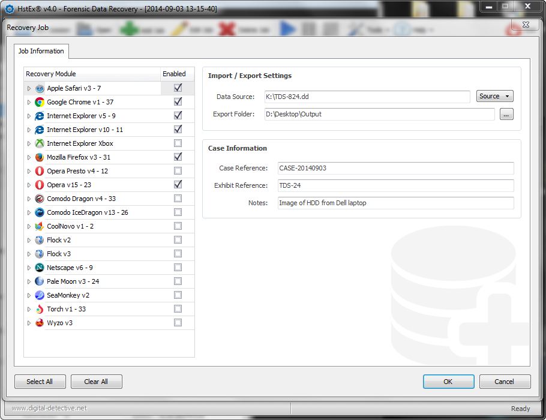Check the Torch v1 - 33 checkbox
Screen dimensions: 546x420
[x=178, y=308]
